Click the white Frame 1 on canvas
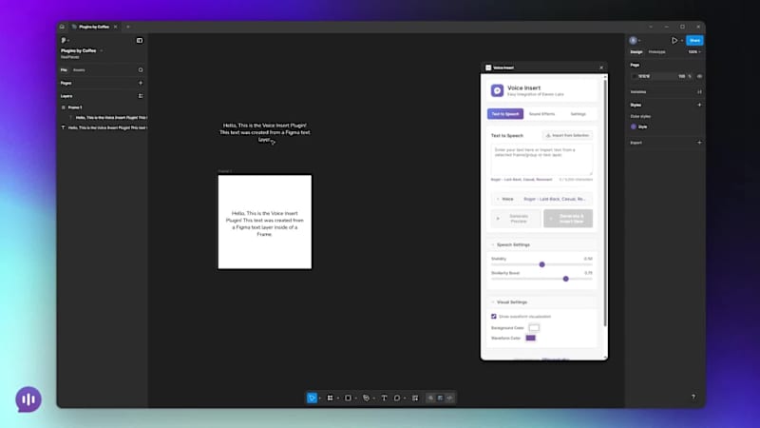Viewport: 760px width, 428px height. pos(265,222)
